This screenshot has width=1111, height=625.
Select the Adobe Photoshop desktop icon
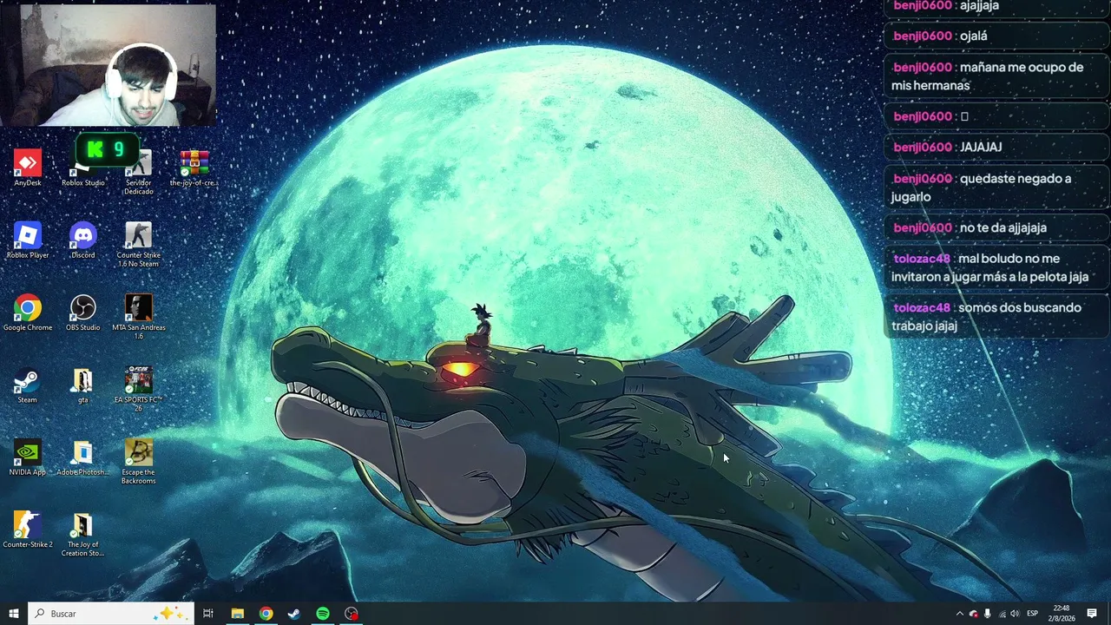(x=83, y=457)
